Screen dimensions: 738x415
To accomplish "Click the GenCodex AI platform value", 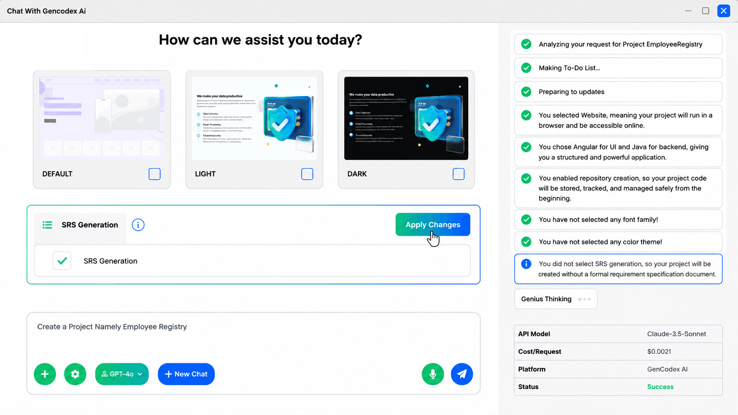I will [667, 369].
